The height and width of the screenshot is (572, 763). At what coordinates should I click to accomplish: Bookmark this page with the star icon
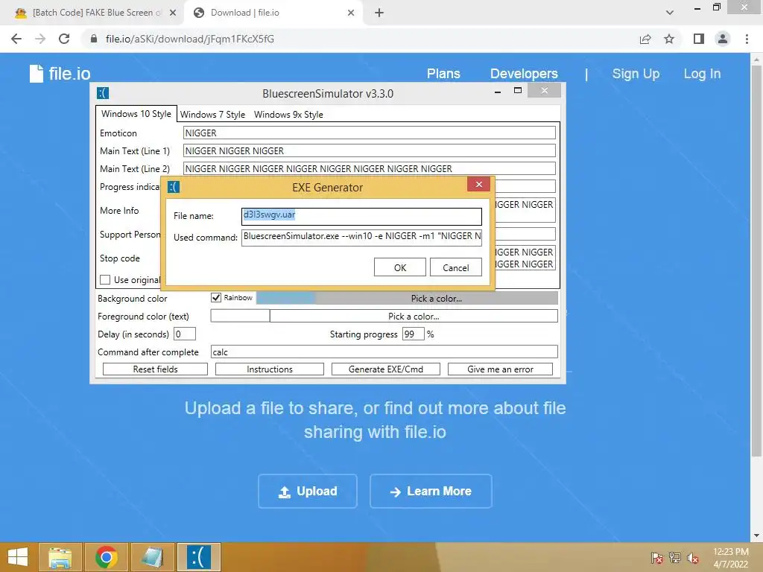coord(669,39)
